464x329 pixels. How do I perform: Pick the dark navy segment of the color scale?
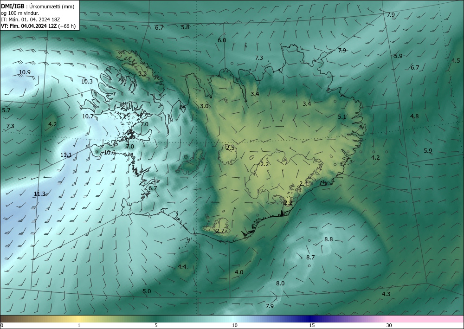click(x=309, y=319)
